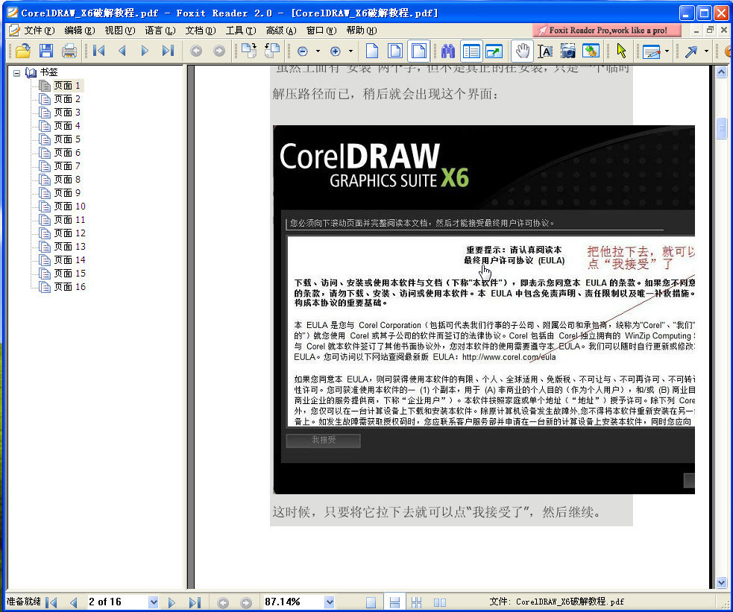The image size is (733, 612).
Task: Open zoom percentage dropdown 87.14%
Action: pos(330,602)
